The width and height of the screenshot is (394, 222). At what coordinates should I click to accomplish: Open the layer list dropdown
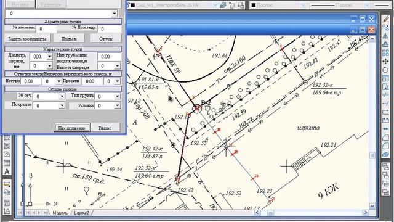pos(215,5)
